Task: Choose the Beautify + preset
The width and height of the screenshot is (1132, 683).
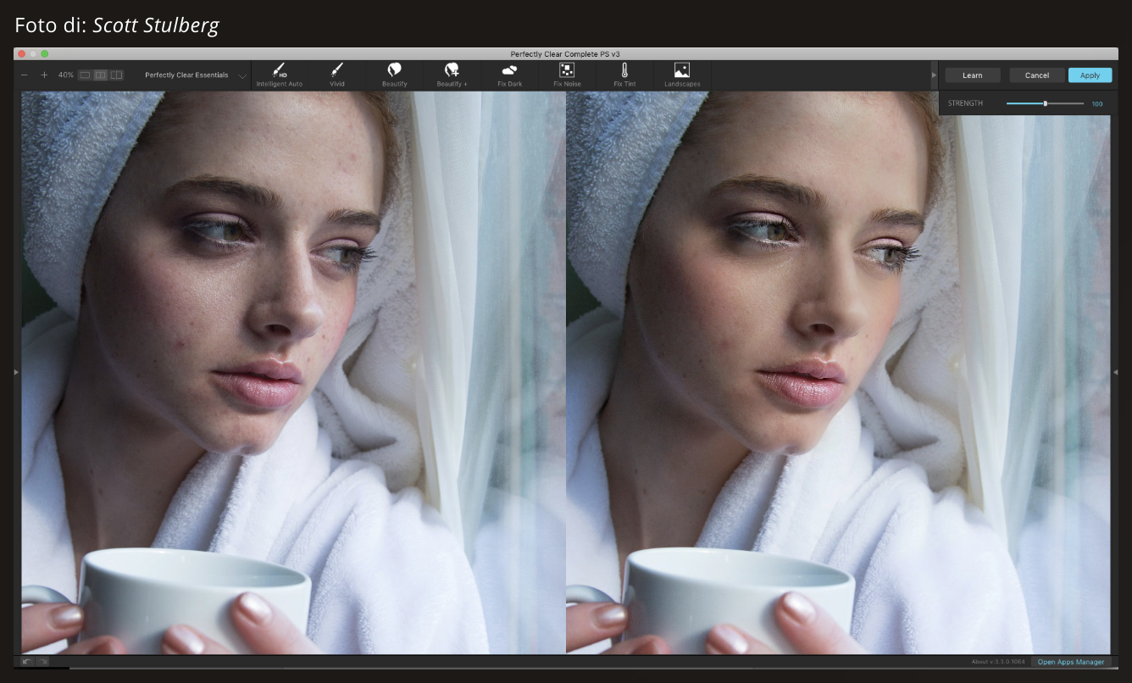Action: (x=452, y=75)
